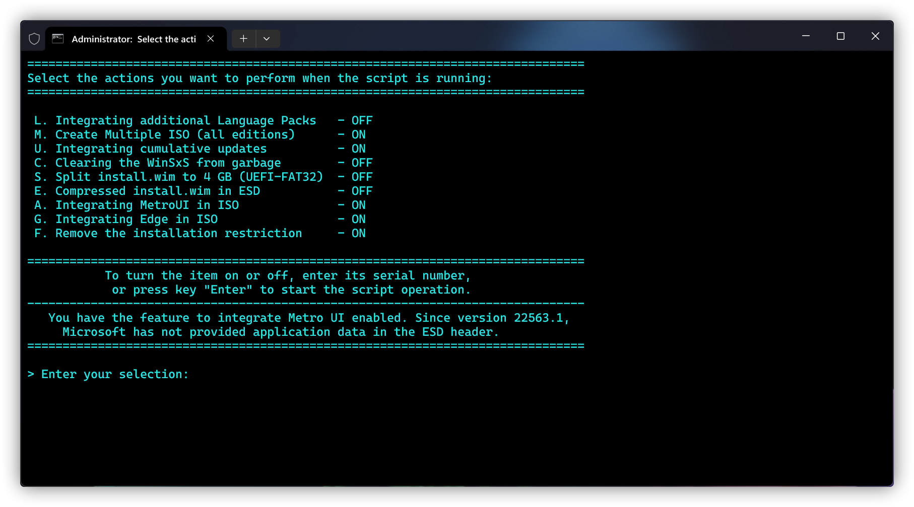914x507 pixels.
Task: Click Integrating Edge in ISO line
Action: click(x=136, y=220)
